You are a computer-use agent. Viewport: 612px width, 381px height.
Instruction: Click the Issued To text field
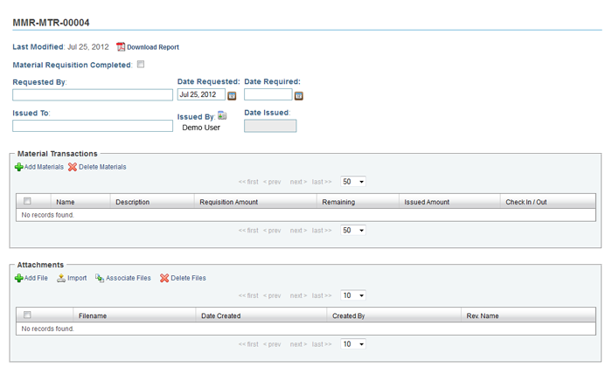click(93, 126)
